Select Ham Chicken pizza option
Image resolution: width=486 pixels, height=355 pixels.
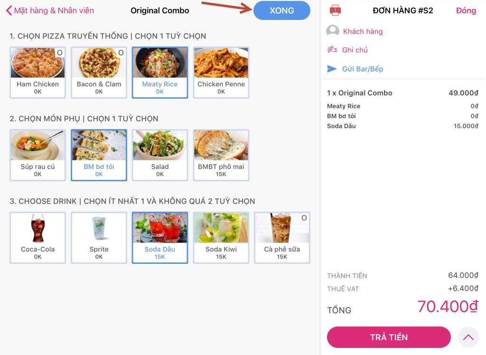point(37,72)
